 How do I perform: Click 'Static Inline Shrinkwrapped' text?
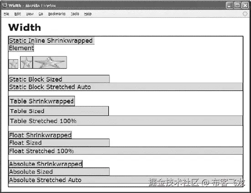pos(52,41)
